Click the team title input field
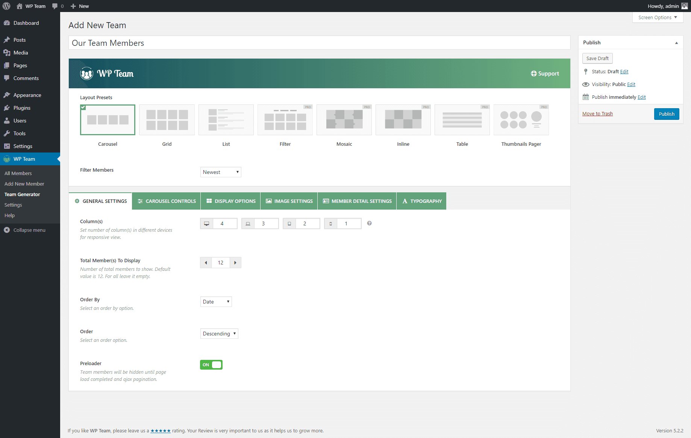The width and height of the screenshot is (691, 438). click(319, 43)
